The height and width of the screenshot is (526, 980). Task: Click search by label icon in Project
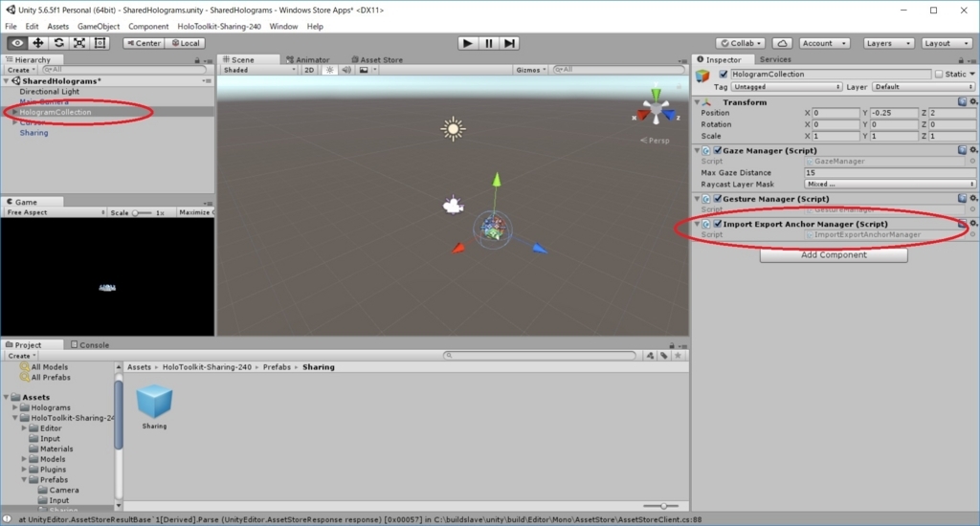(664, 356)
